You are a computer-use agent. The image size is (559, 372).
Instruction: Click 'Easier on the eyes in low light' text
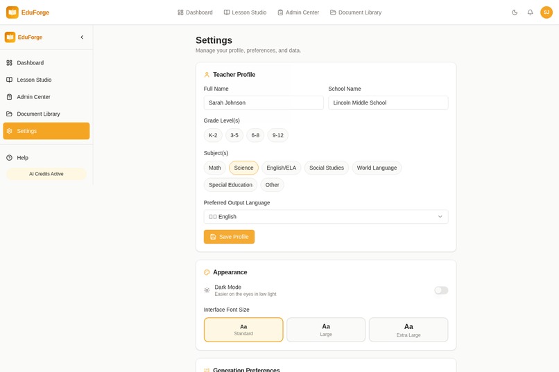[x=246, y=294]
